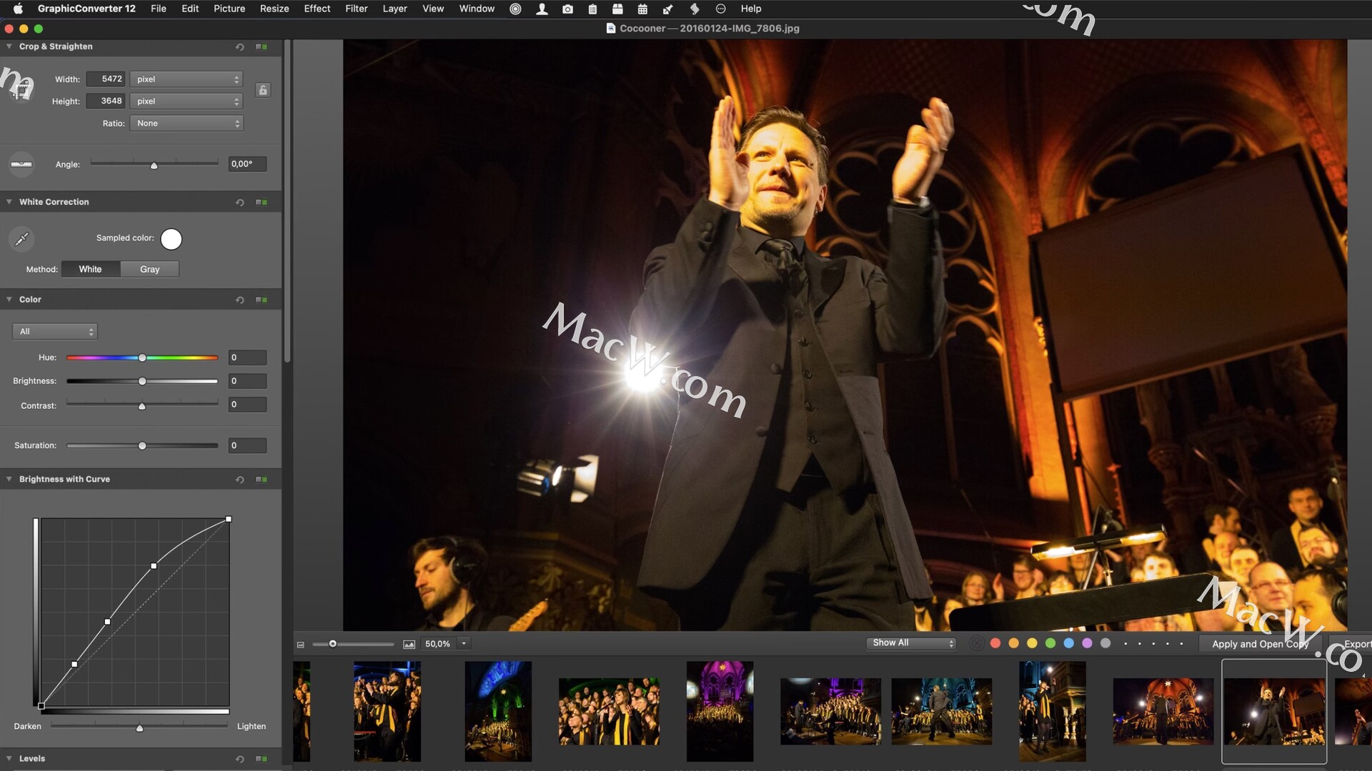Toggle the Brightness with Curve enable switch
This screenshot has width=1372, height=771.
262,480
